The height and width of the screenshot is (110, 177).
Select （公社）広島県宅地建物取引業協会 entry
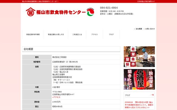(x=67, y=67)
